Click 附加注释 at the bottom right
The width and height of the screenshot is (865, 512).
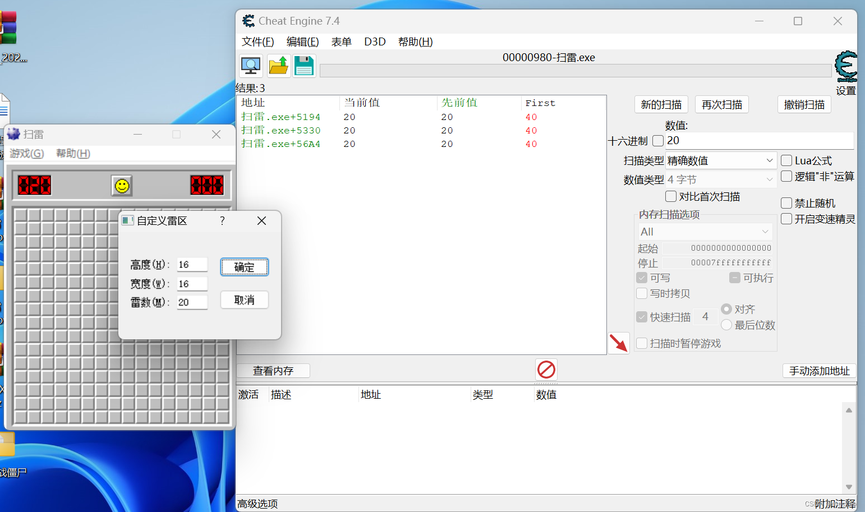pyautogui.click(x=835, y=504)
